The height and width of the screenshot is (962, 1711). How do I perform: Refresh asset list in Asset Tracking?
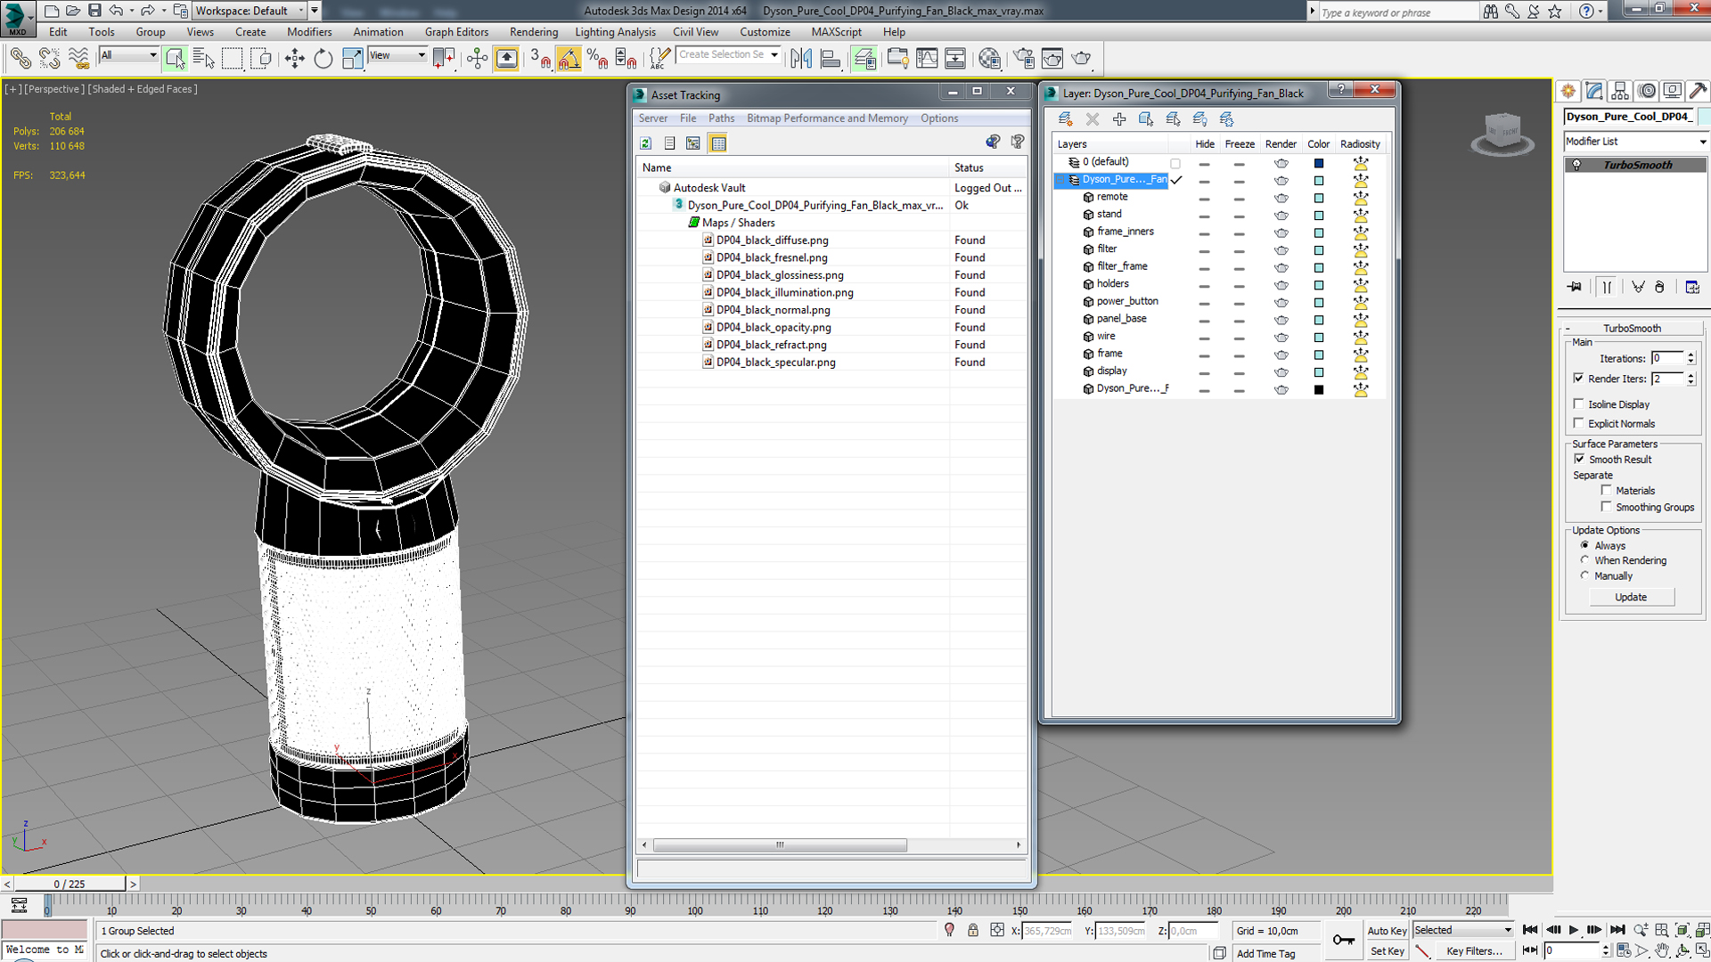(x=646, y=143)
